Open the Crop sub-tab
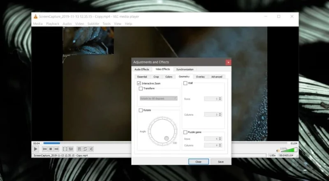The width and height of the screenshot is (329, 181). (x=156, y=77)
